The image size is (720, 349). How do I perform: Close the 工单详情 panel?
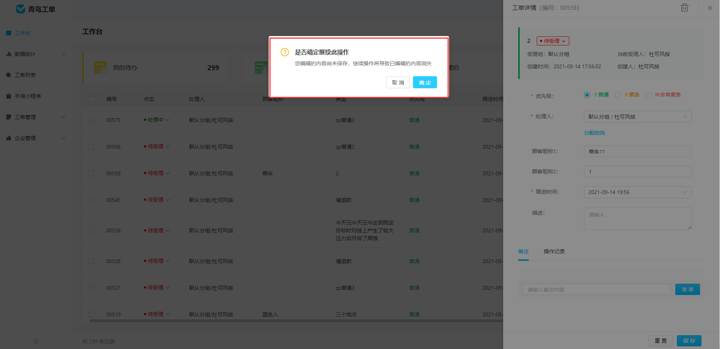(710, 8)
